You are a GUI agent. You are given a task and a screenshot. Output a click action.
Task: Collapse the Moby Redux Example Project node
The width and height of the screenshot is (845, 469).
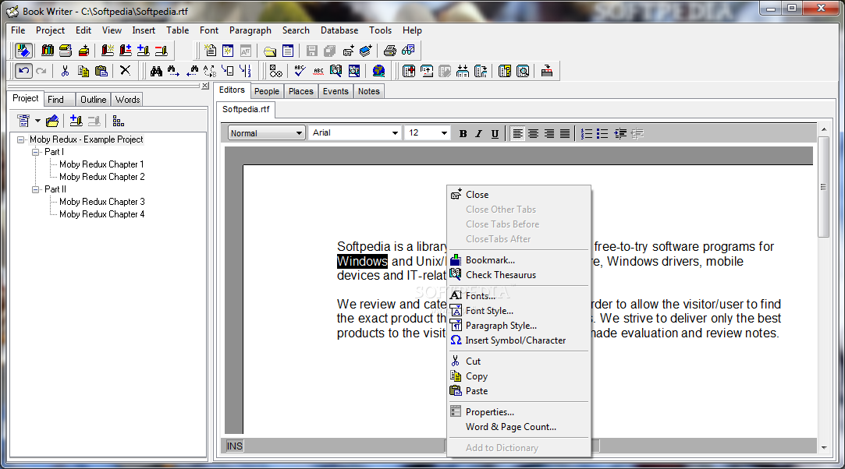pos(21,139)
